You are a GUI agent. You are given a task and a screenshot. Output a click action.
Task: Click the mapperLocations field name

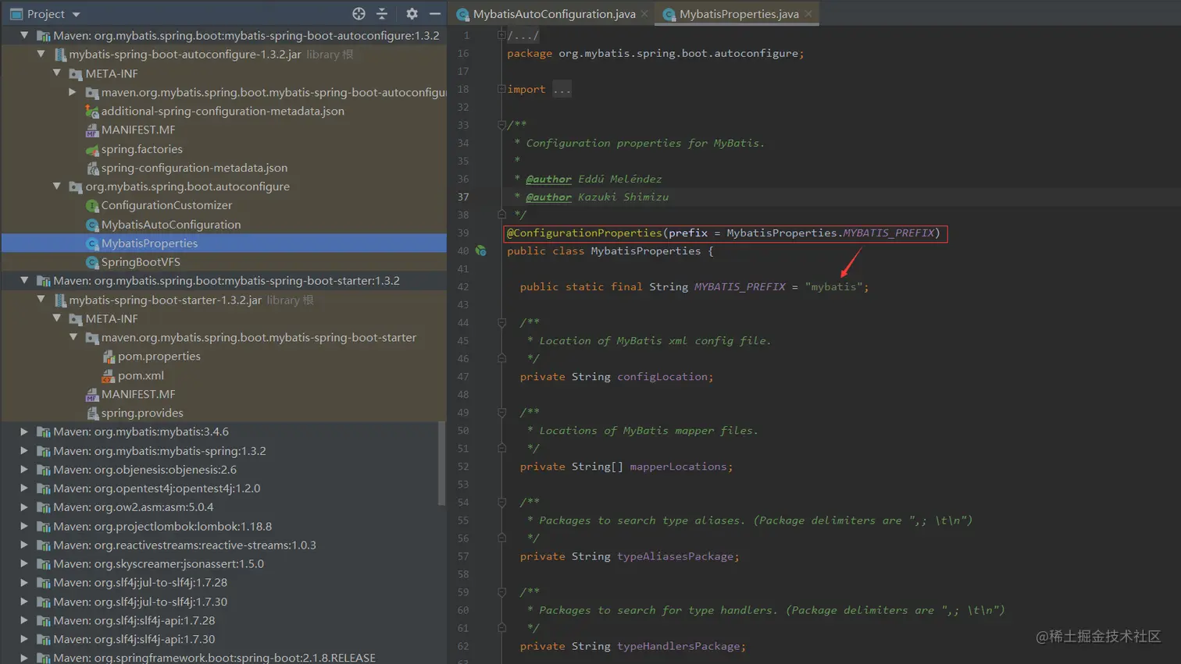point(678,467)
